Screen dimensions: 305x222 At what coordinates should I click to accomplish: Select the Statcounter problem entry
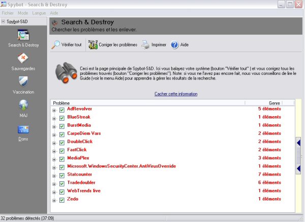80,174
